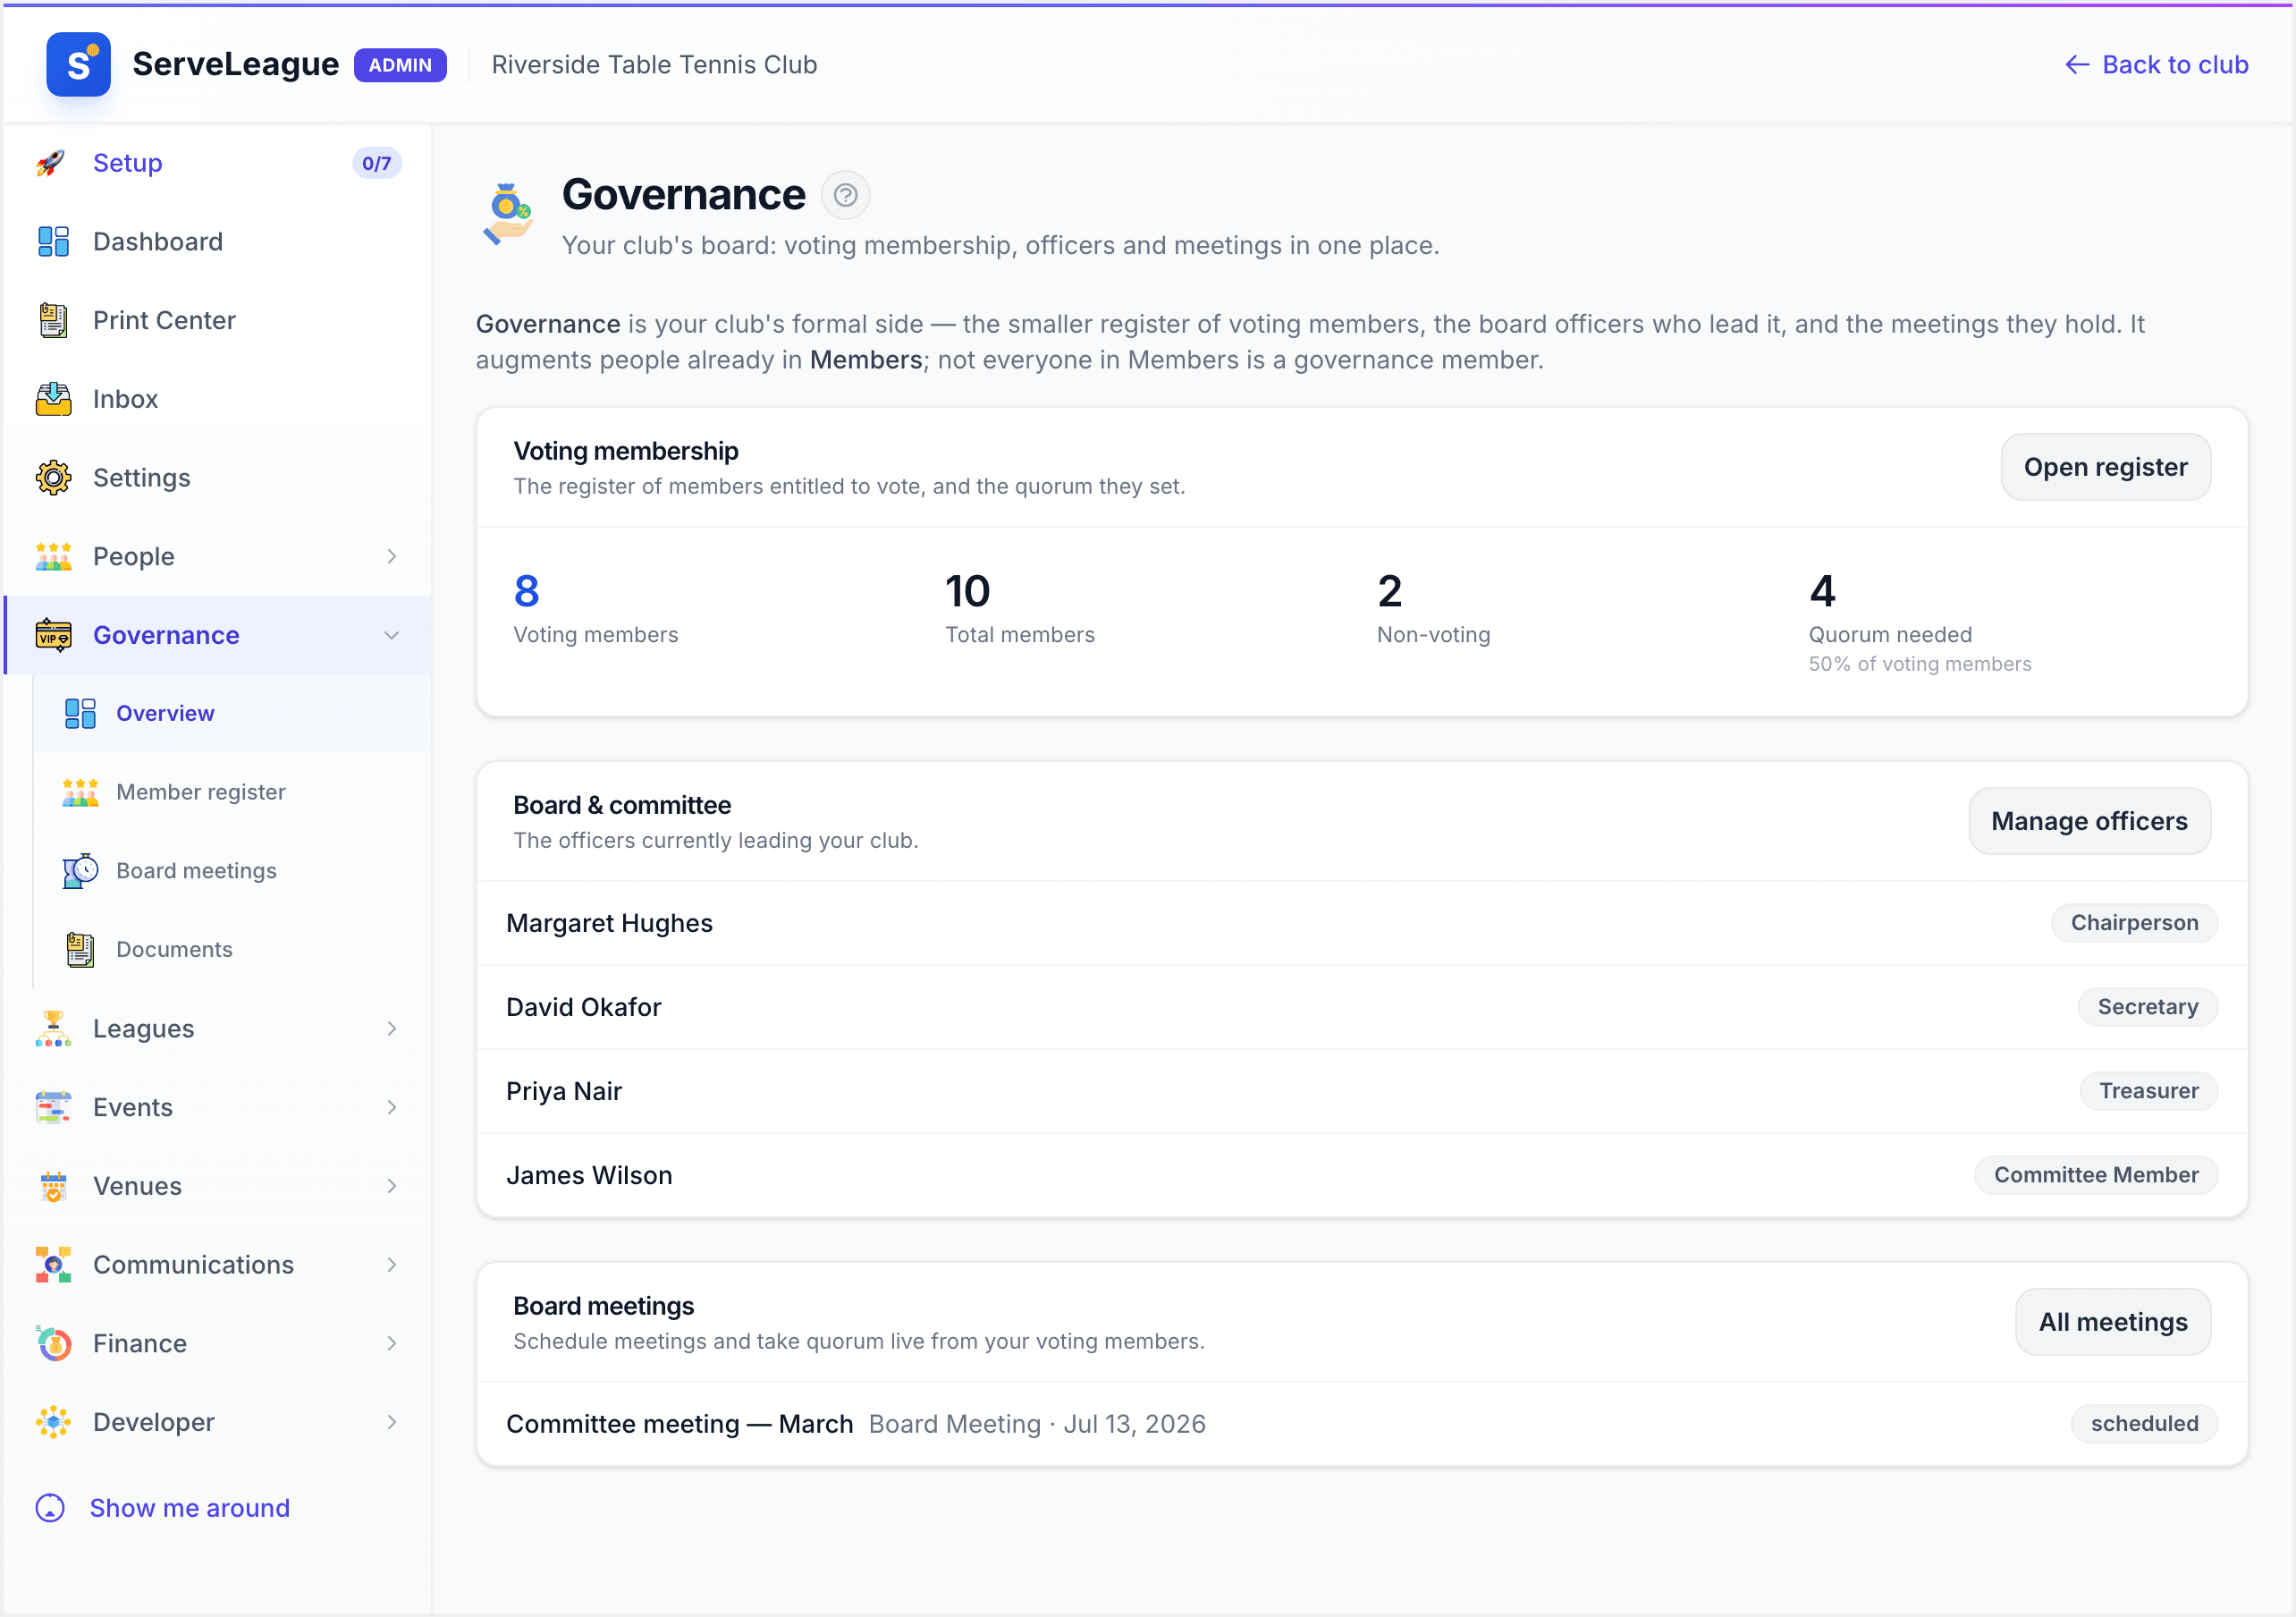Viewport: 2296px width, 1617px height.
Task: Click the Board meetings clock icon
Action: coord(80,870)
